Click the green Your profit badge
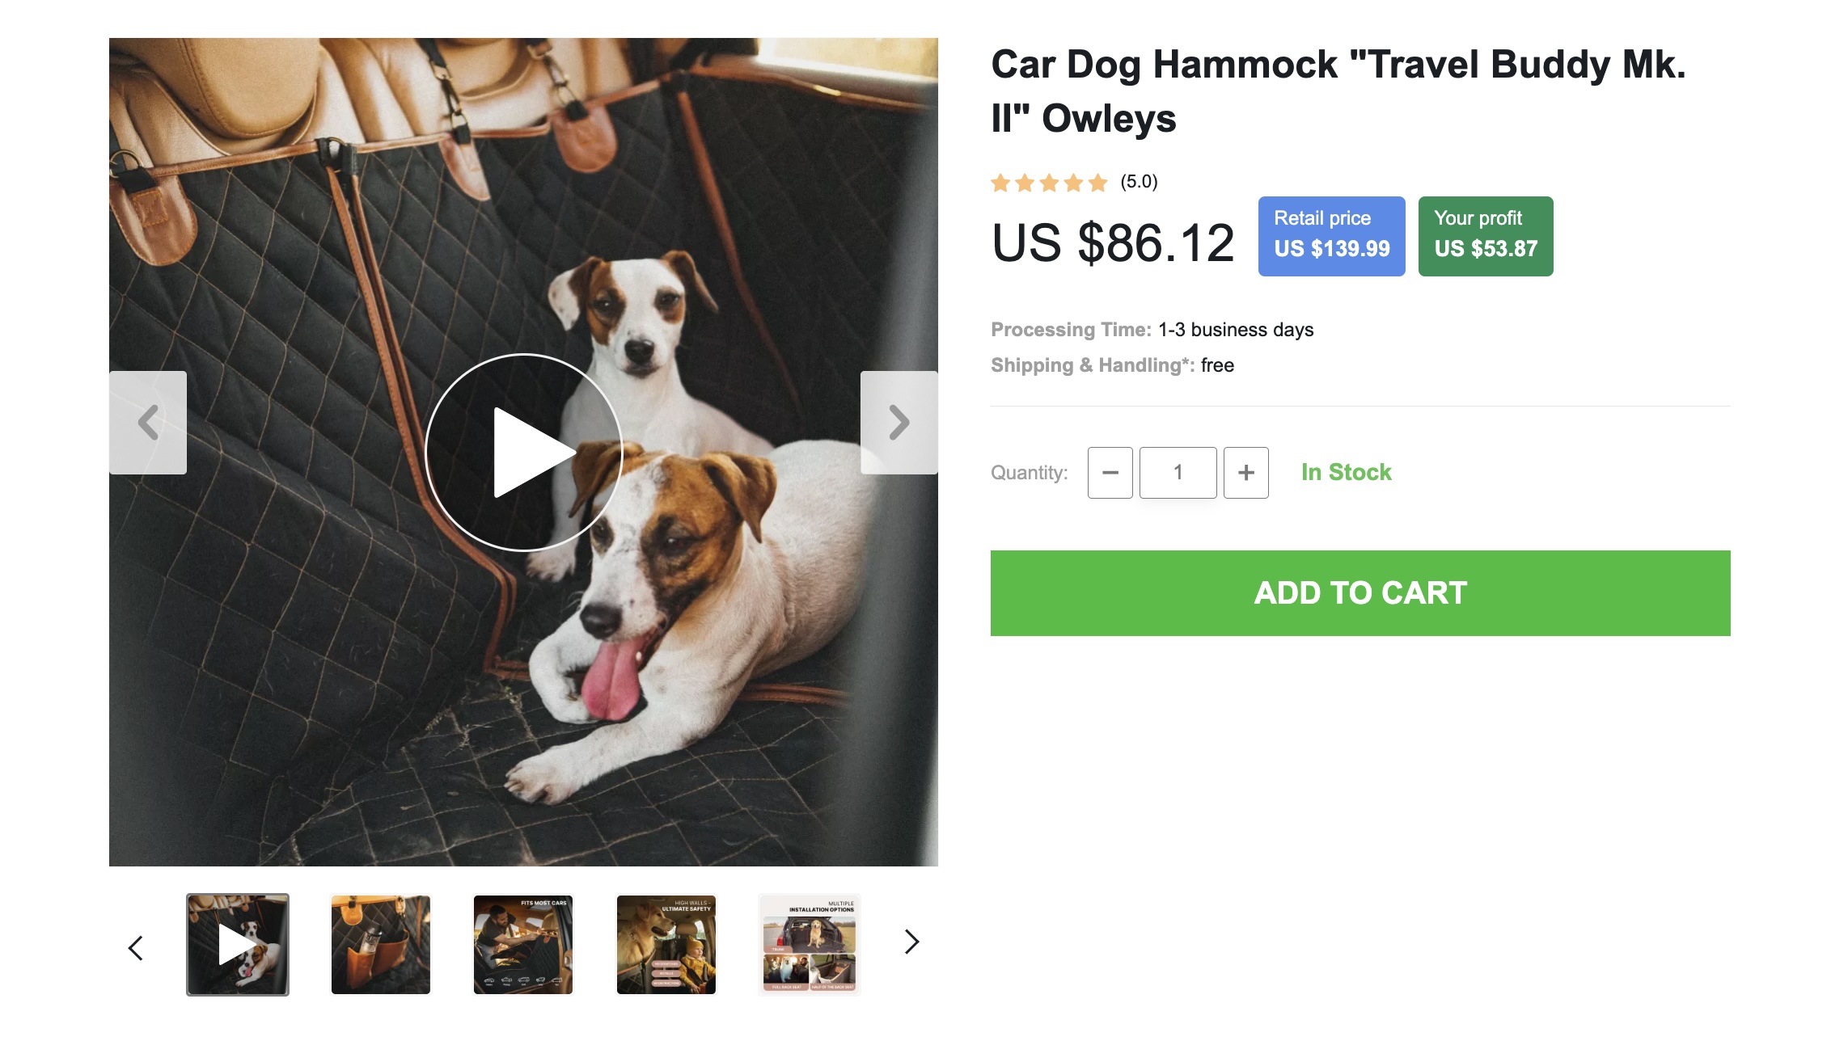Image resolution: width=1831 pixels, height=1041 pixels. (x=1485, y=236)
